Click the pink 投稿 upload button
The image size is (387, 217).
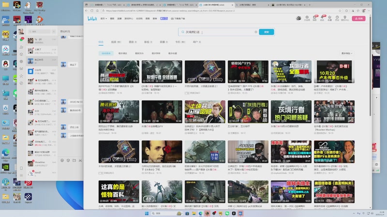point(358,18)
